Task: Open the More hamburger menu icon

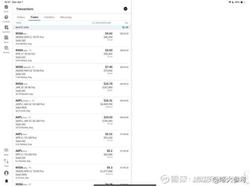Action: tap(6, 150)
